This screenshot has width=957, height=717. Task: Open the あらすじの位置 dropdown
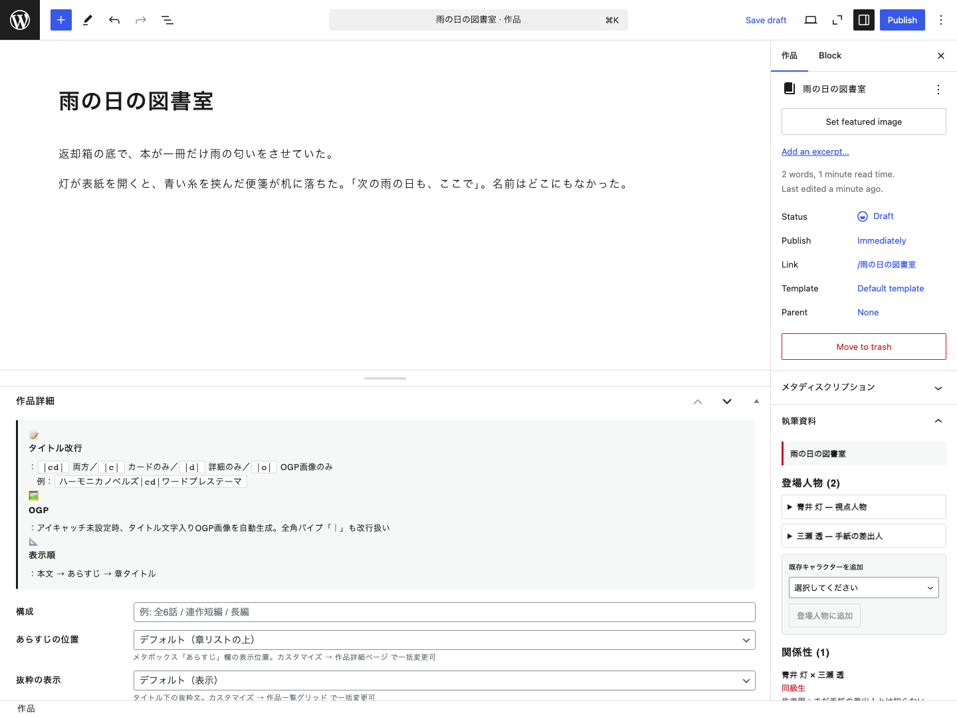(445, 640)
